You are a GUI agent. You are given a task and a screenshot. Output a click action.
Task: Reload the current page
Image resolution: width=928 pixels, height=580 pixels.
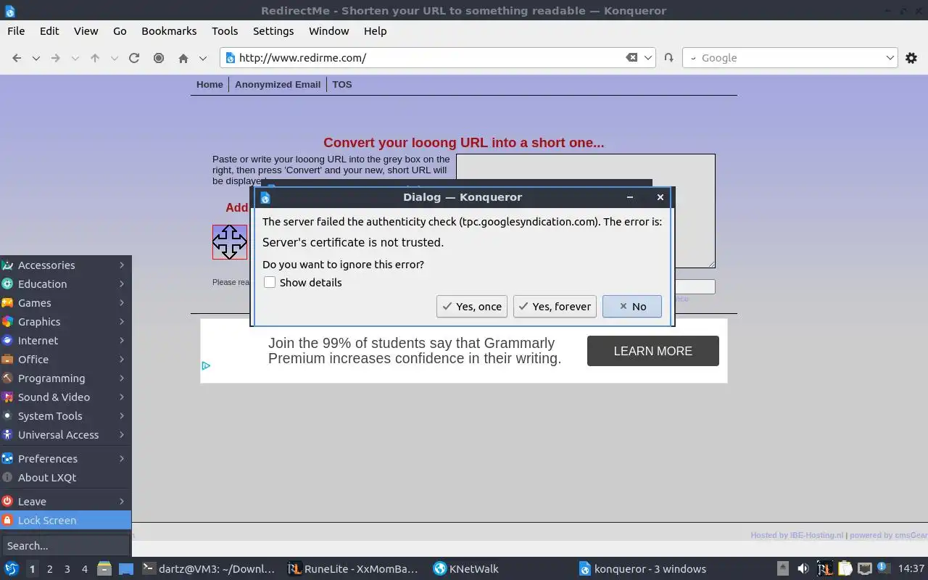(134, 58)
